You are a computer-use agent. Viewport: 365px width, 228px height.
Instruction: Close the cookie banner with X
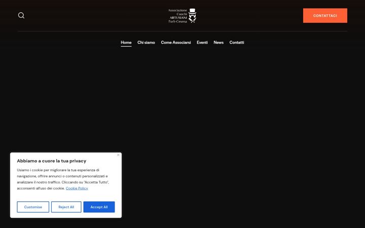tap(118, 155)
